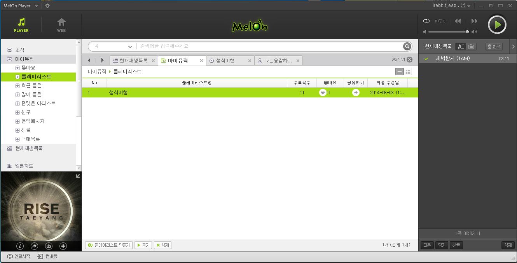Click the 플레이리스트 만들기 button

(x=109, y=245)
